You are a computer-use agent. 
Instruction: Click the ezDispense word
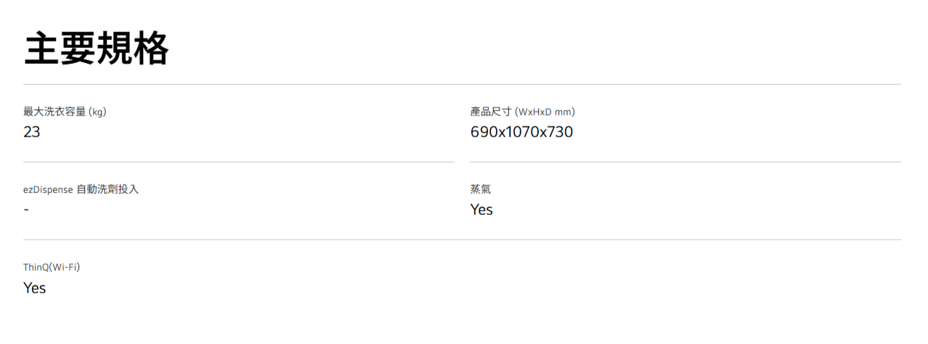point(48,189)
